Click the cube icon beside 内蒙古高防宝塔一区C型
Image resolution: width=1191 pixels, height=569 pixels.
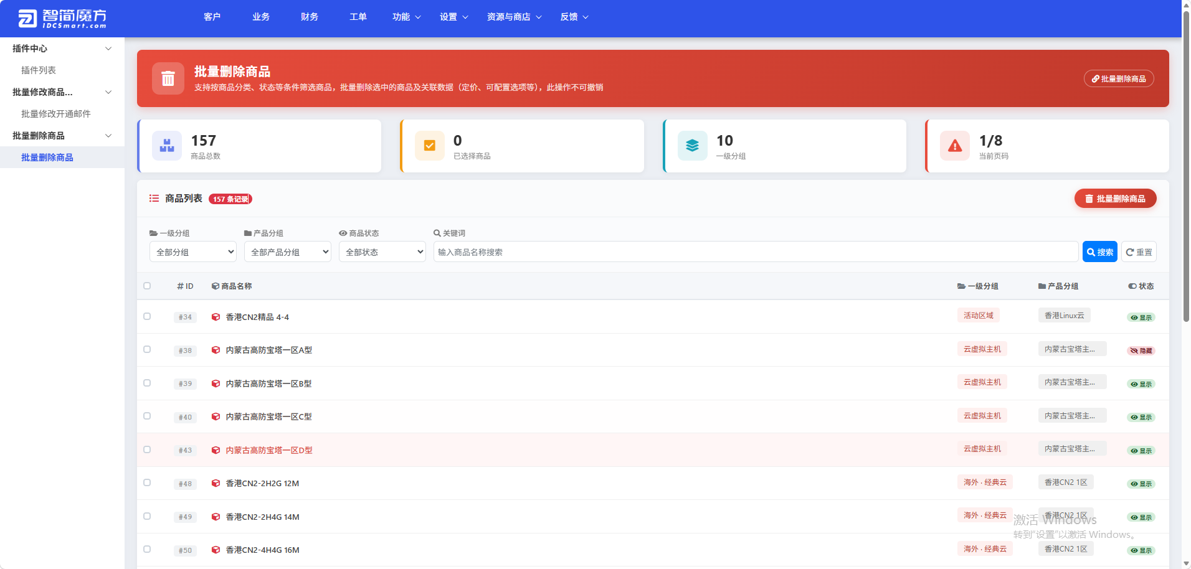(216, 416)
